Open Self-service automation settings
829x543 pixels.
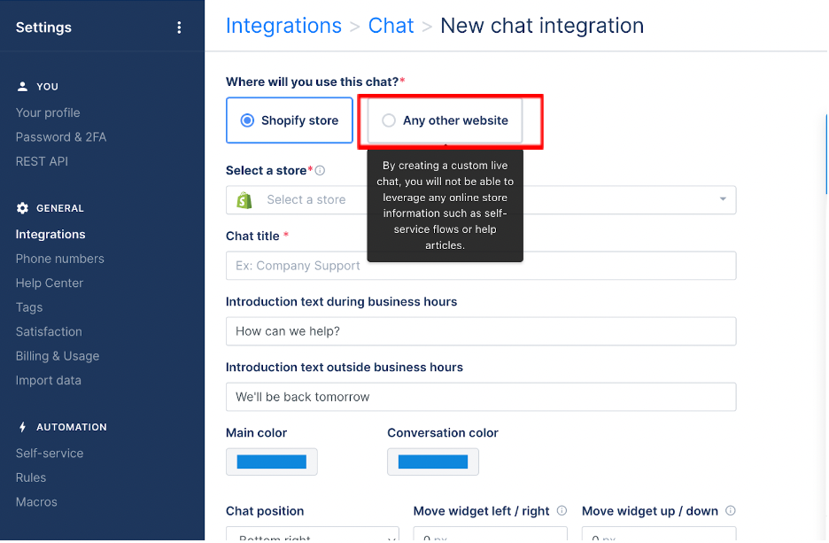pyautogui.click(x=50, y=454)
